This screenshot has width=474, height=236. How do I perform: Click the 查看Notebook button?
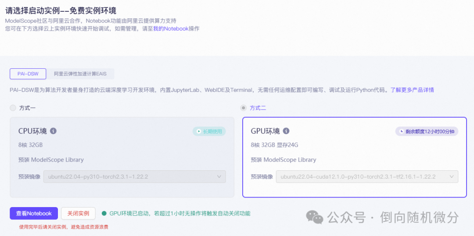[x=34, y=213]
